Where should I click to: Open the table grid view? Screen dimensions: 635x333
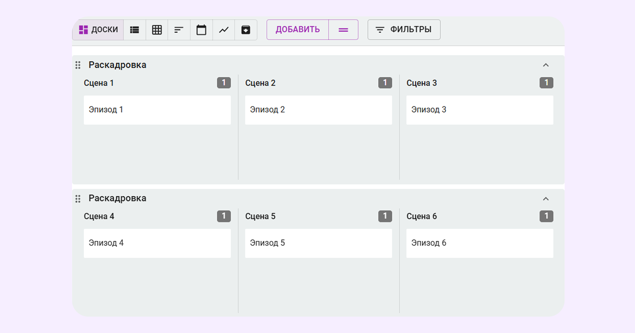point(157,30)
